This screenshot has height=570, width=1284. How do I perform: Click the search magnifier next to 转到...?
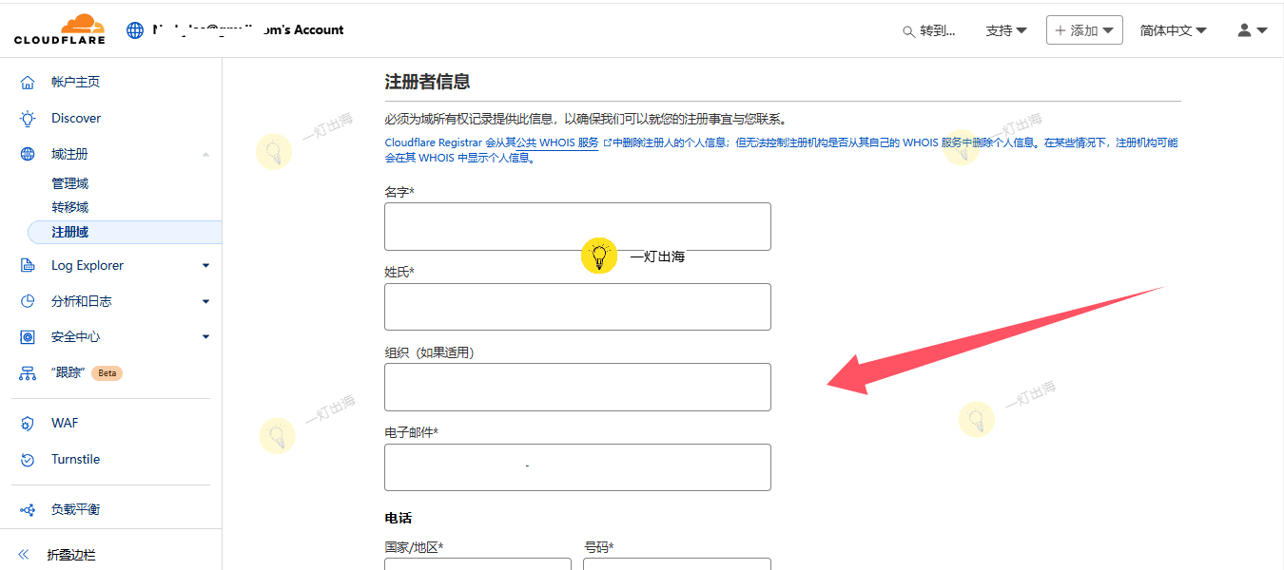[x=908, y=31]
